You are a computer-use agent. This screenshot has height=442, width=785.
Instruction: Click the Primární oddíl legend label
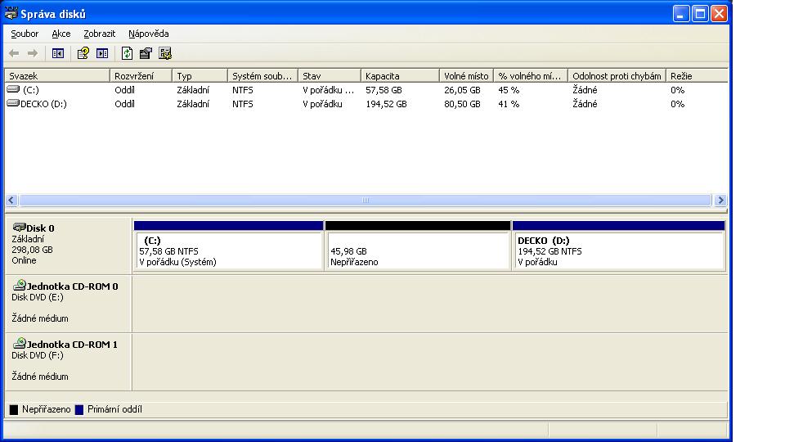[114, 409]
